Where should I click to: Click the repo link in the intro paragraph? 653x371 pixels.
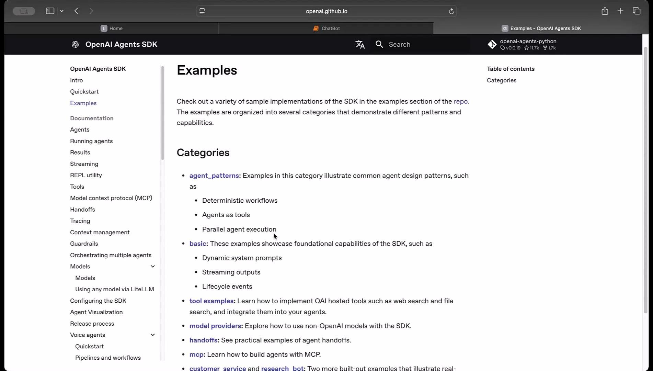coord(460,101)
